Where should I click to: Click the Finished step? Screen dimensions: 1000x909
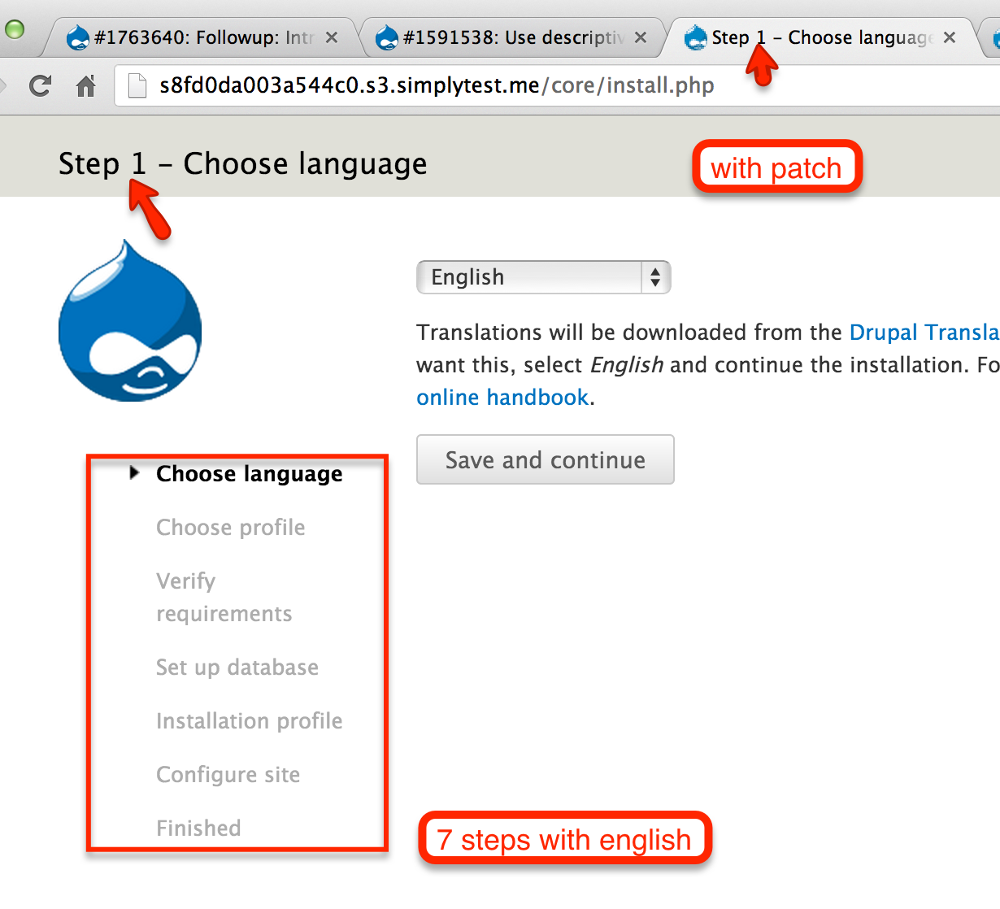[198, 829]
